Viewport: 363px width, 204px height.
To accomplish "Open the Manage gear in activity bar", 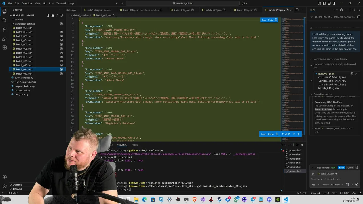I will point(5,186).
